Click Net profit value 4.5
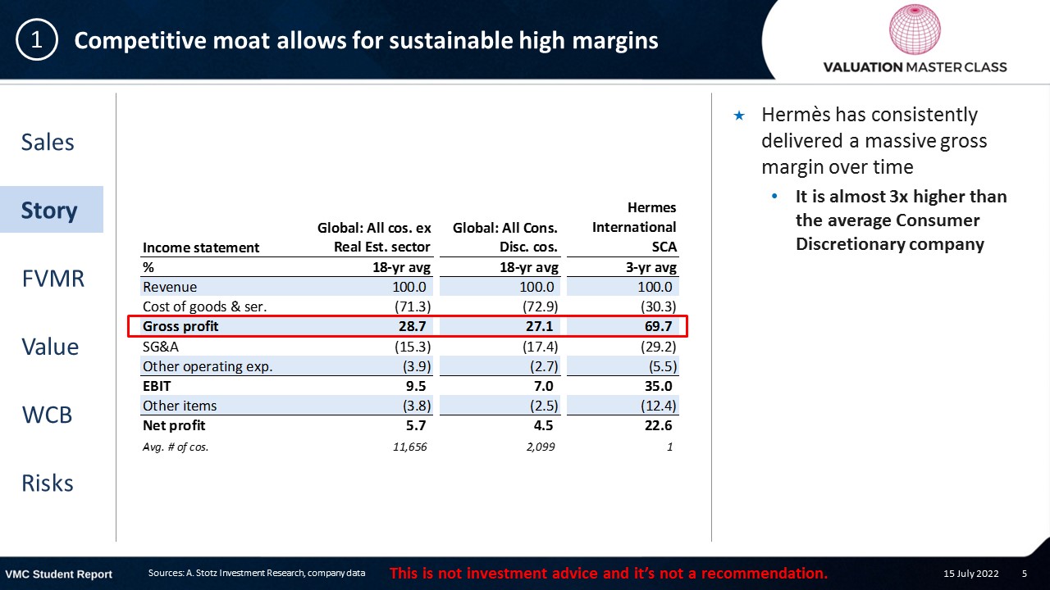Viewport: 1050px width, 590px height. click(x=542, y=425)
